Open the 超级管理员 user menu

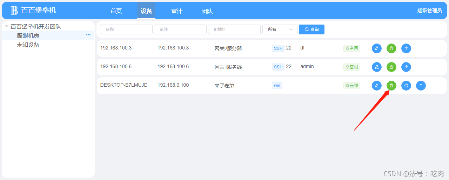point(429,11)
